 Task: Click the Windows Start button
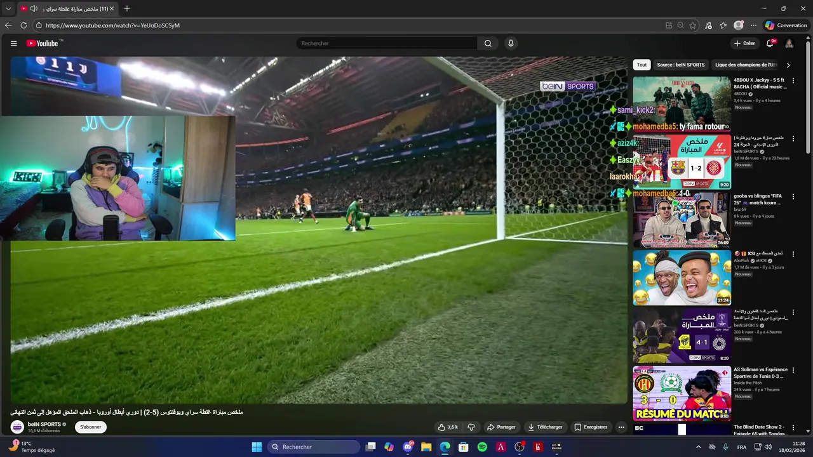pos(257,447)
